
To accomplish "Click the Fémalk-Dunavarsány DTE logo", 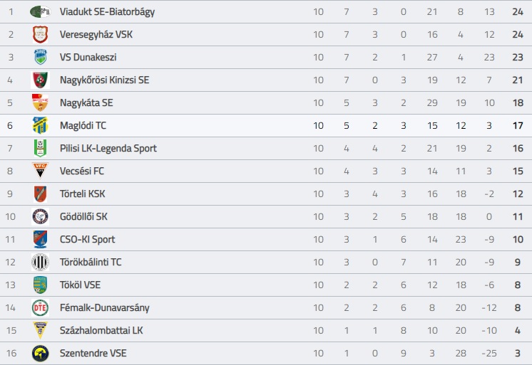I will pos(40,308).
